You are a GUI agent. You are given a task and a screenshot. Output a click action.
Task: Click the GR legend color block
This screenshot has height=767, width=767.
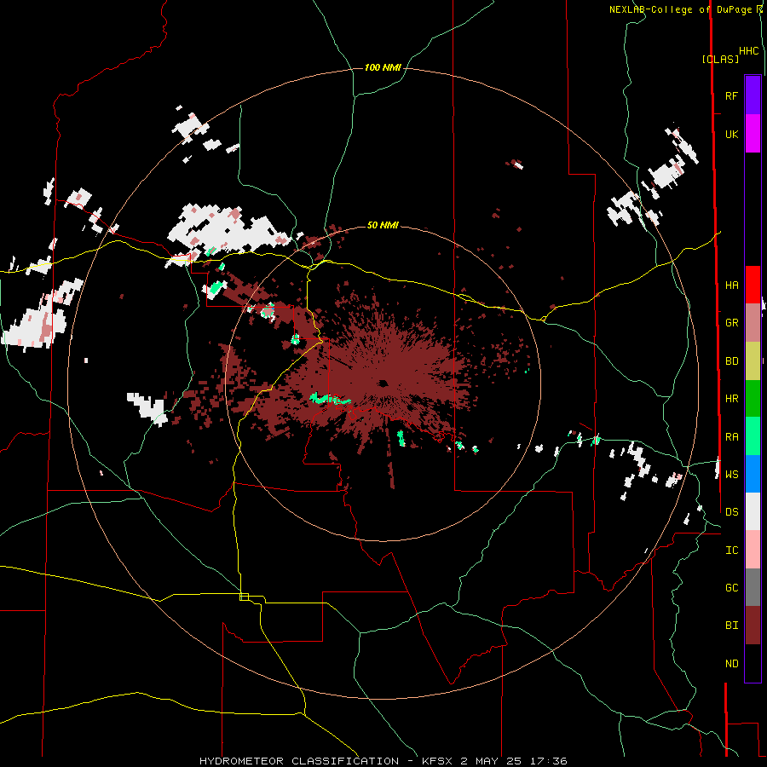pyautogui.click(x=753, y=322)
